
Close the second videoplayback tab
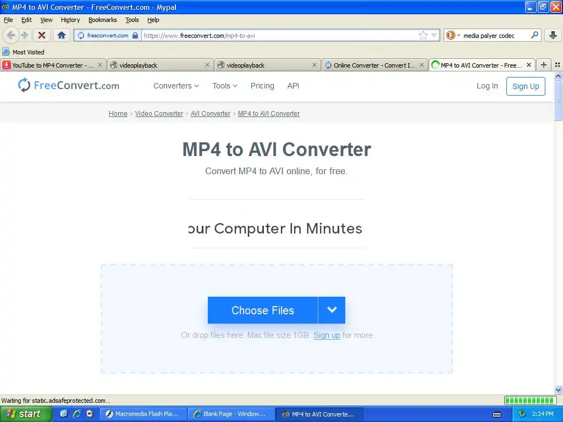(314, 65)
